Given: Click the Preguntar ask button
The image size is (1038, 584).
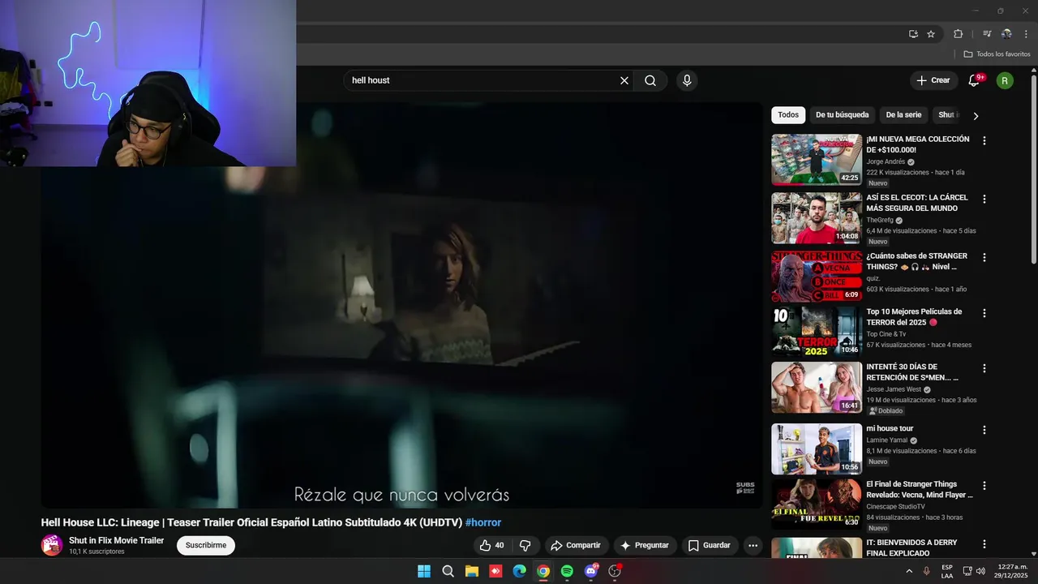Looking at the screenshot, I should pos(645,545).
